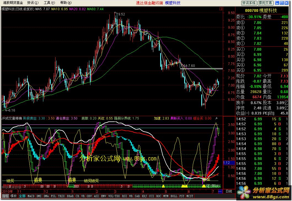Close the 通达信 window

tap(286, 3)
